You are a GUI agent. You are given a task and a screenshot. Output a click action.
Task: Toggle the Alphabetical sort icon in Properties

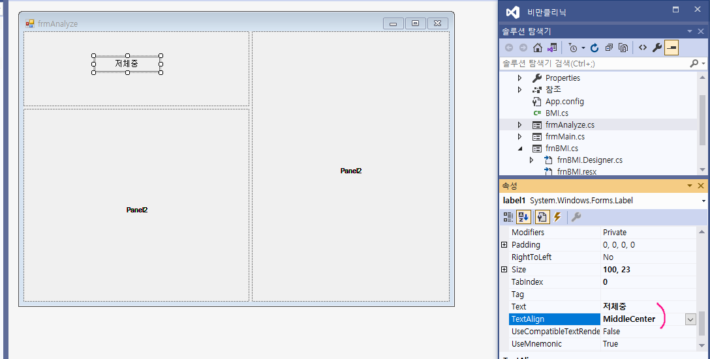[523, 217]
